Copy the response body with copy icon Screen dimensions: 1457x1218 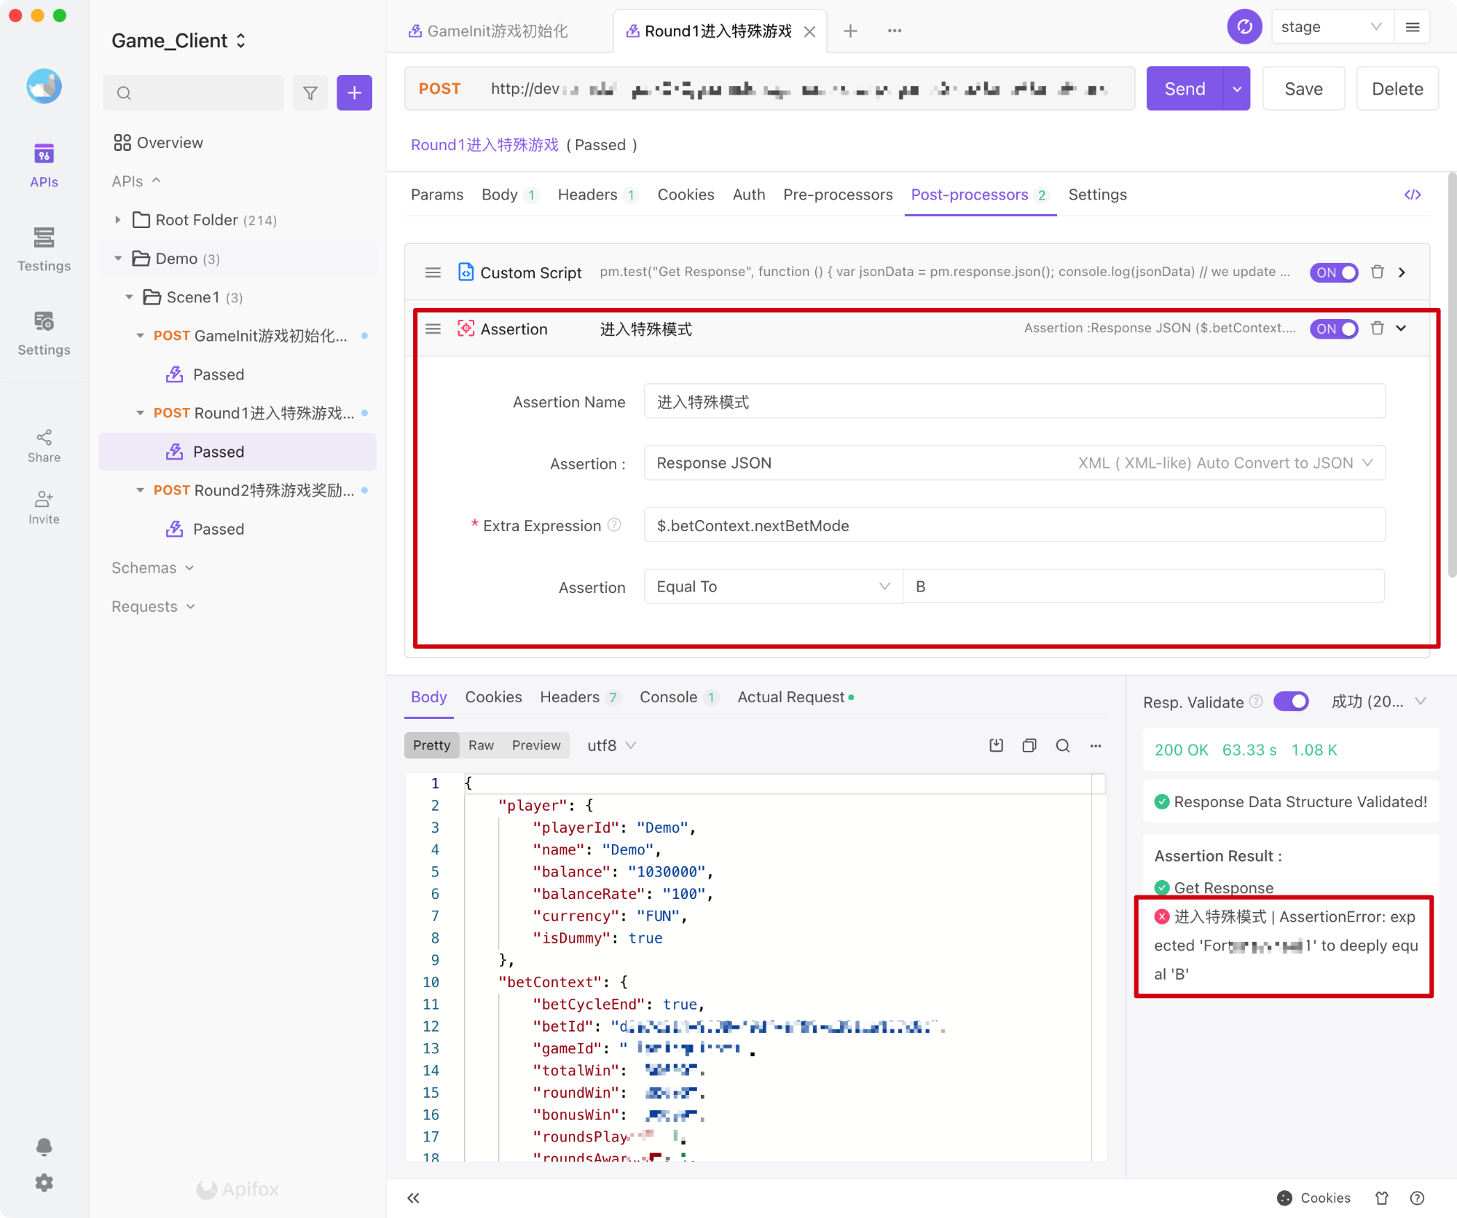click(1029, 745)
